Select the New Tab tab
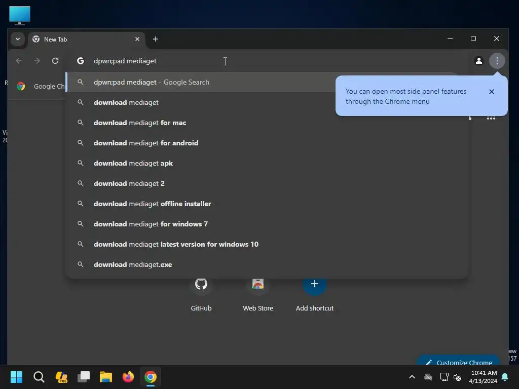 pos(87,40)
